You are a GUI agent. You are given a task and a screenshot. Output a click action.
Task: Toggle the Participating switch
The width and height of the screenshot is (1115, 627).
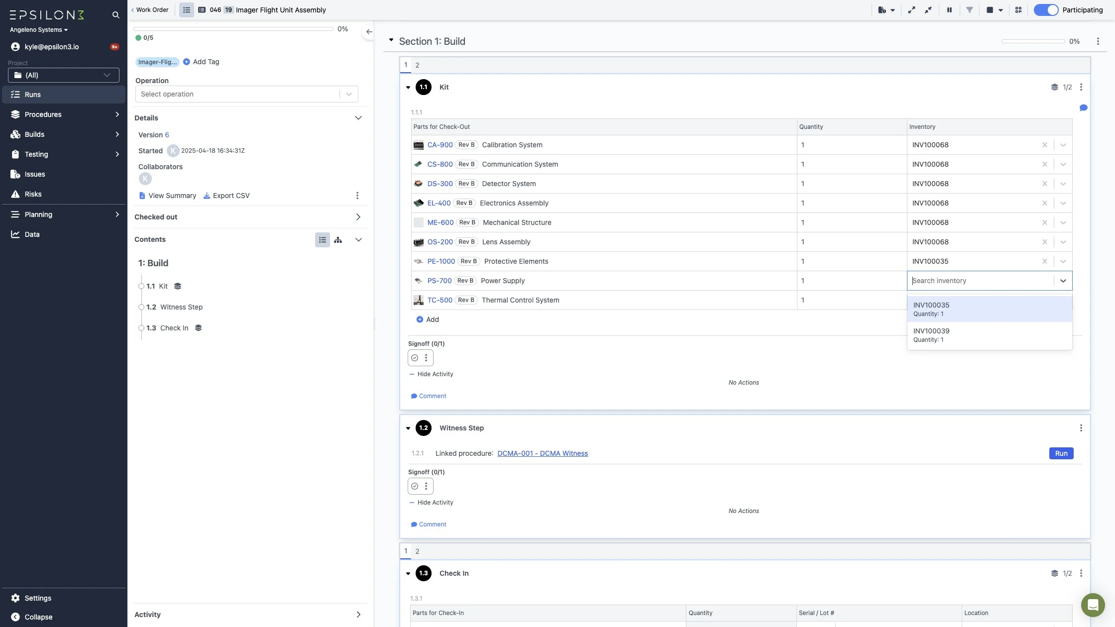(1046, 10)
